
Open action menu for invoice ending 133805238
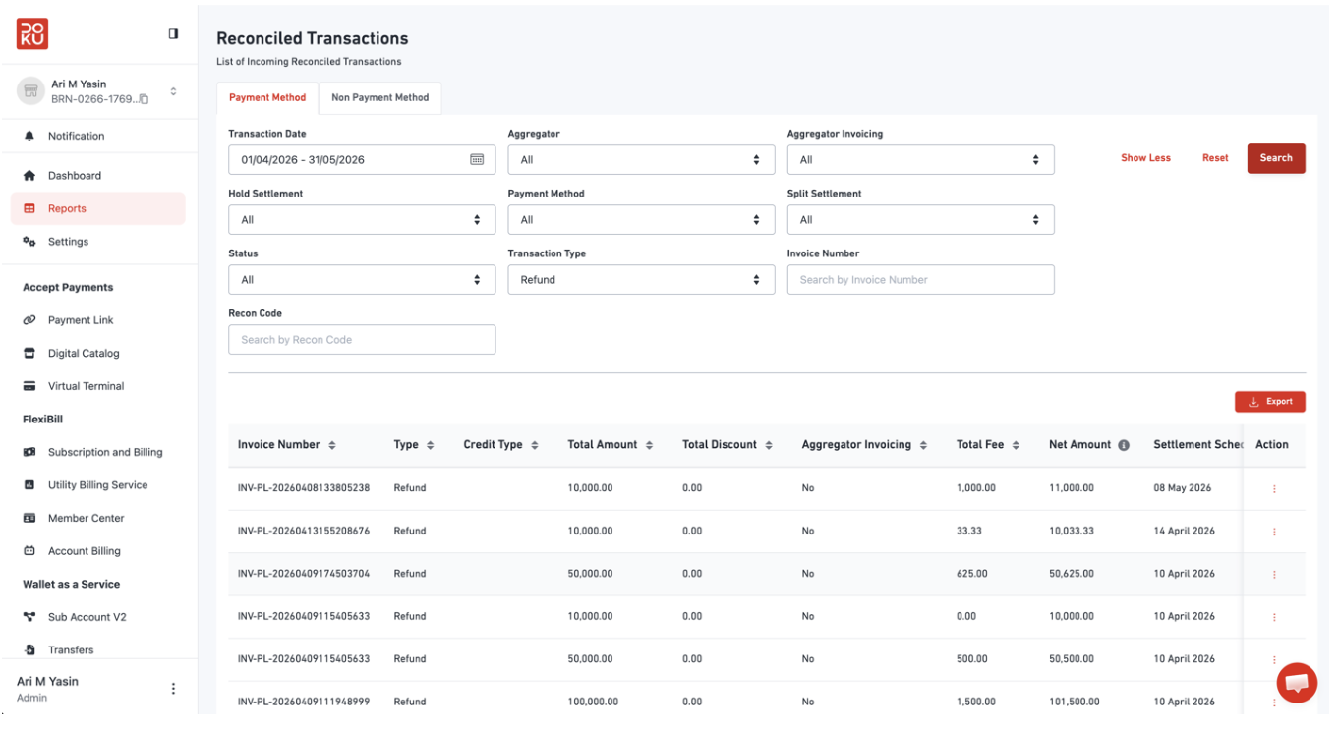[x=1274, y=488]
